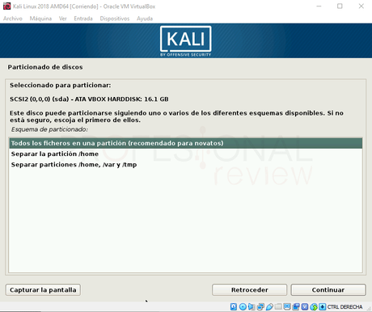The height and width of the screenshot is (312, 372).
Task: Select 'Separar particiones /home, /var y /tmp'
Action: (185, 165)
